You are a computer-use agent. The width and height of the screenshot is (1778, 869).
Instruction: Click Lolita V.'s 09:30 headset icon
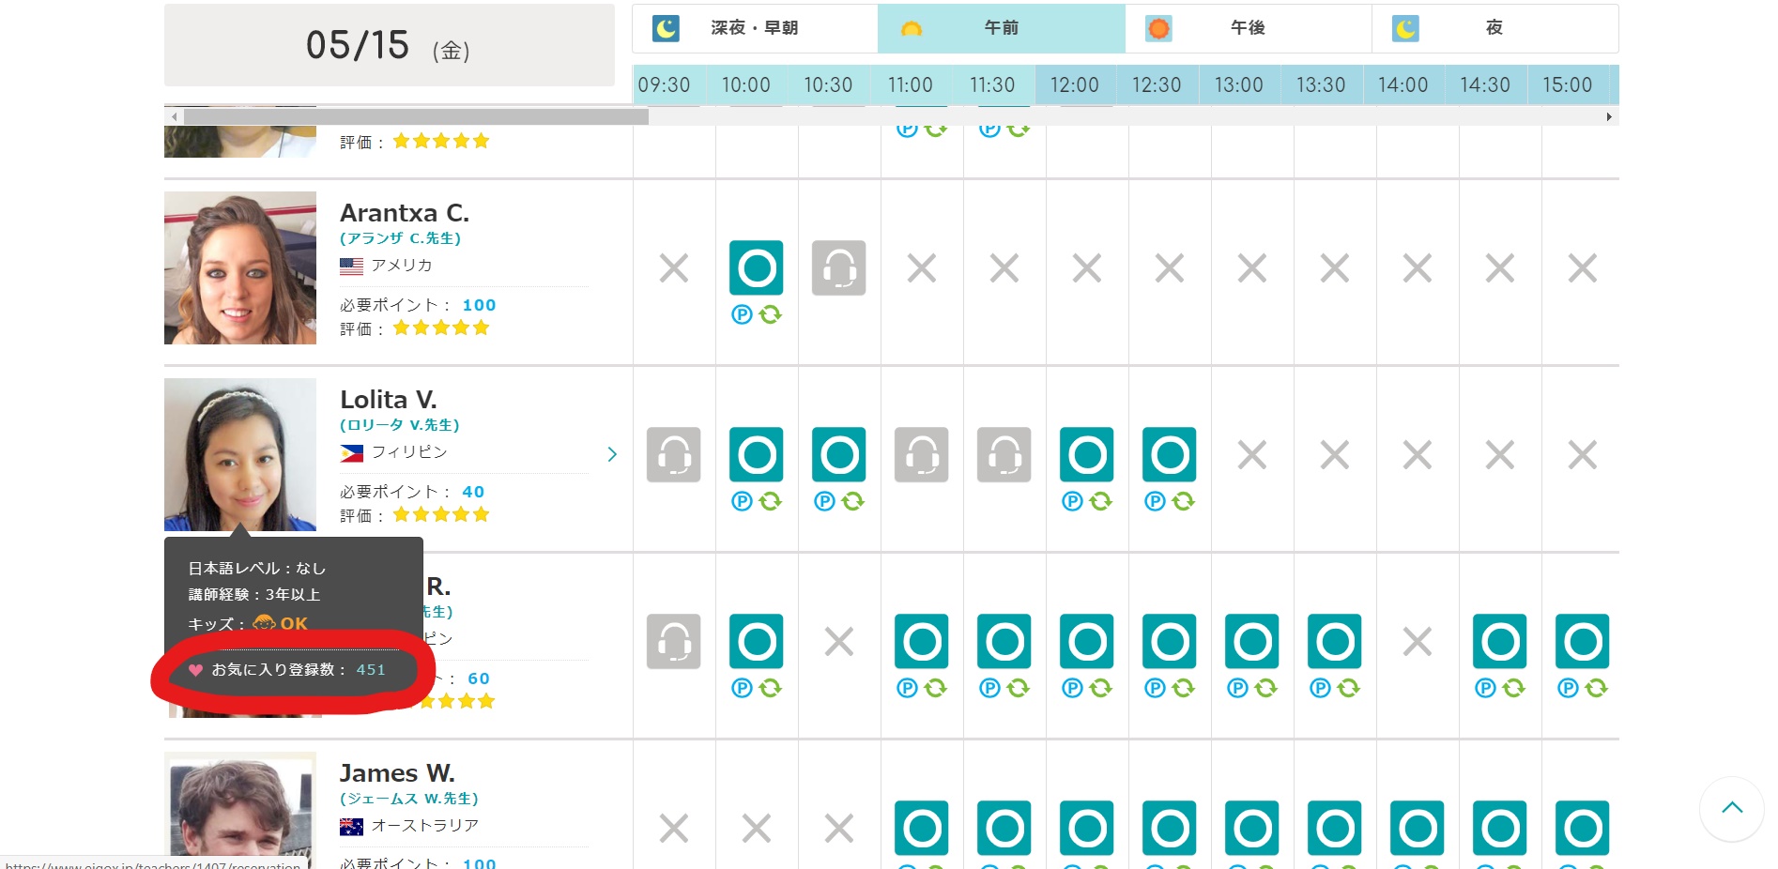click(673, 455)
